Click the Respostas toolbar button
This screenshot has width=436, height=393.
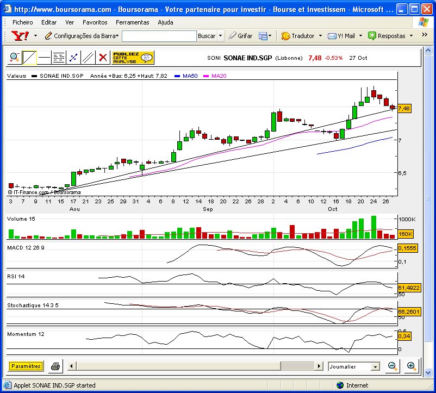[x=387, y=36]
